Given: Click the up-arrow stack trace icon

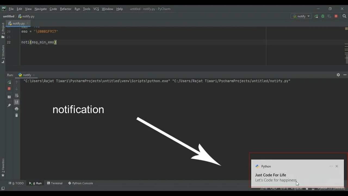Looking at the screenshot, I should 17,82.
